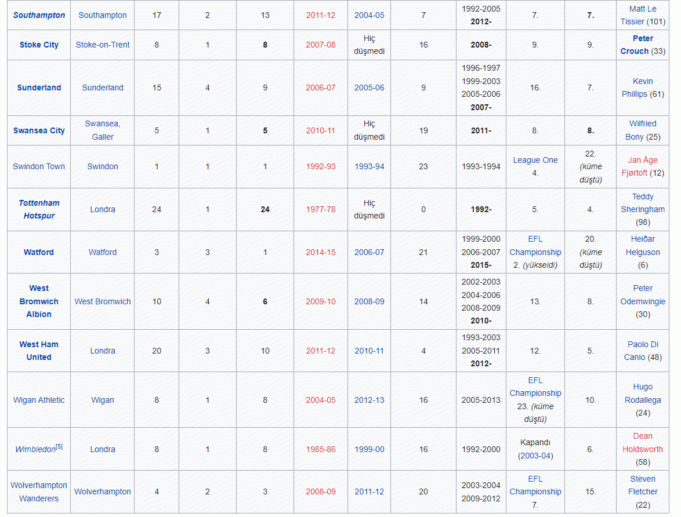Click the Stoke-on-Trent city link

103,45
